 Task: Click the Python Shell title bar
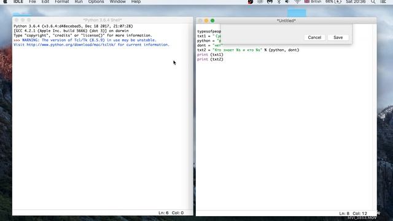pyautogui.click(x=103, y=20)
